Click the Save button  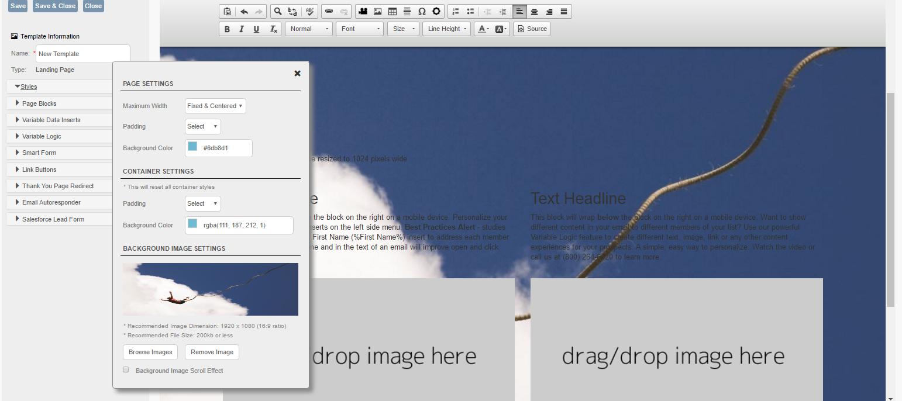[18, 6]
